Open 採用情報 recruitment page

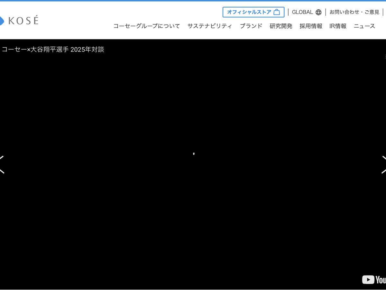[311, 26]
